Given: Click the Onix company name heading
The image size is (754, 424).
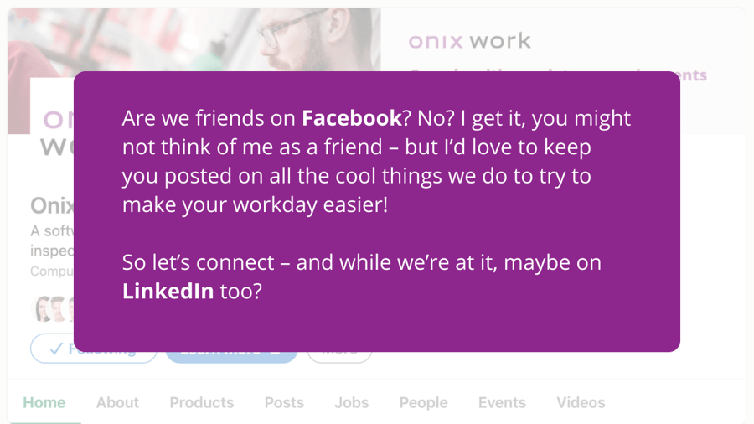Looking at the screenshot, I should coord(52,206).
